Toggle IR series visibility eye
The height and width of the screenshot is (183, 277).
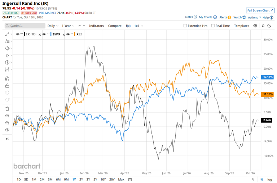18,34
